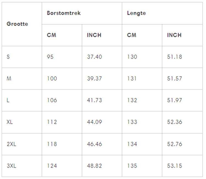
Task: Click the INCH subheader under Borstomtrek
Action: (94, 35)
